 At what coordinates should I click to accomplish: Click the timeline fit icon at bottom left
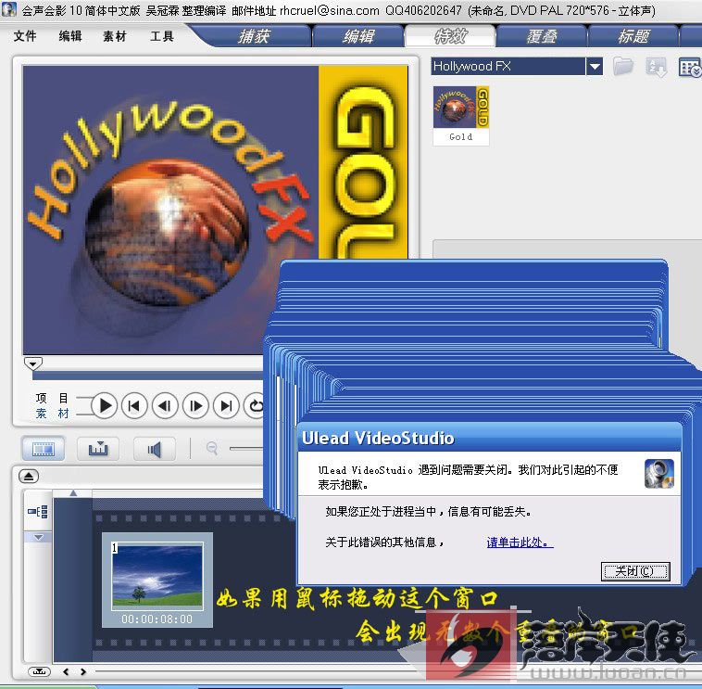pos(40,671)
